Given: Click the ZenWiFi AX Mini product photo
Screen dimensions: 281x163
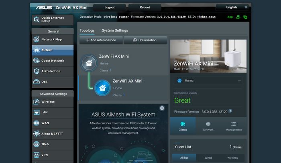Looking at the screenshot, I should pyautogui.click(x=208, y=56).
